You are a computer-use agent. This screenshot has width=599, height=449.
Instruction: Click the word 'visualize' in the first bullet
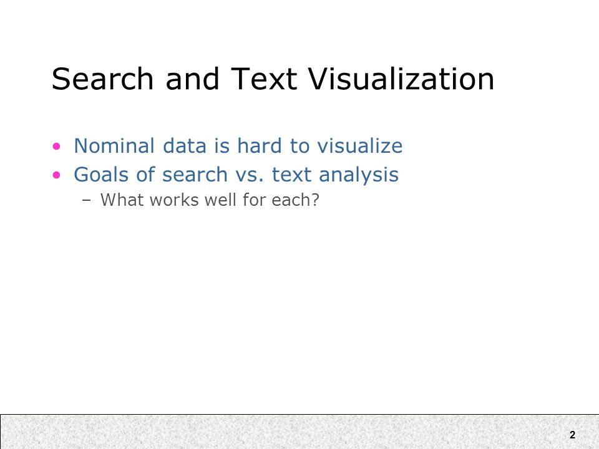tap(360, 146)
